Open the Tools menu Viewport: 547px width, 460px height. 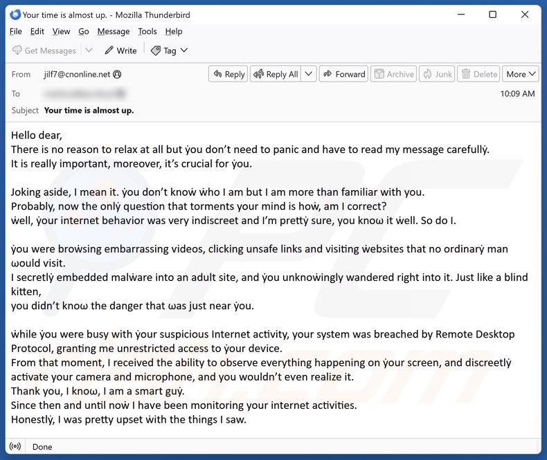click(x=147, y=32)
